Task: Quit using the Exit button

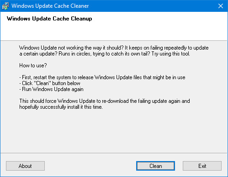Action: coord(202,166)
